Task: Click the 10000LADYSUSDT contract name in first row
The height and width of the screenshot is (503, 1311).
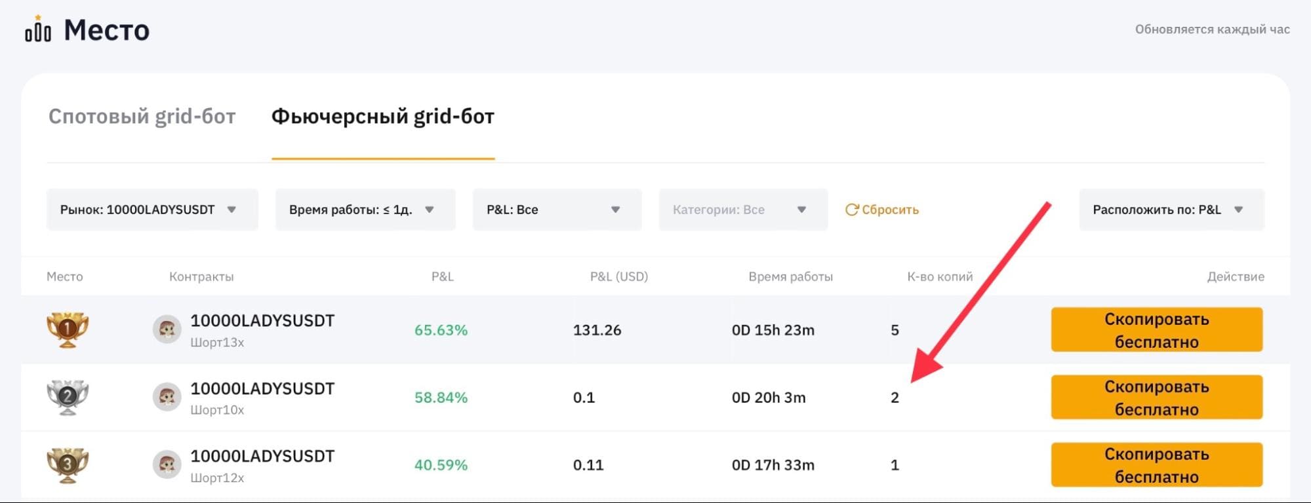Action: pyautogui.click(x=262, y=321)
